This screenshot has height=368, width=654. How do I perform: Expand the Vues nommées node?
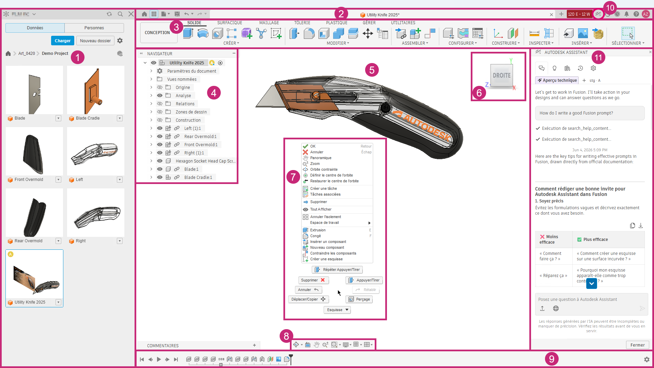click(x=151, y=79)
